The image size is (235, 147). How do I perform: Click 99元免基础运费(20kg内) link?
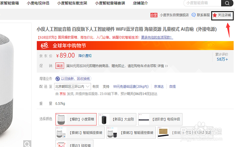pos(131,87)
